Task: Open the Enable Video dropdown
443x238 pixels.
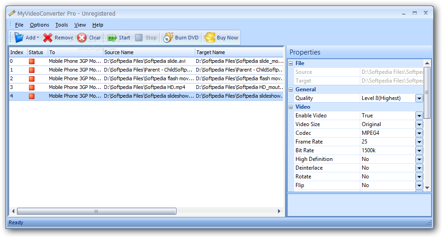Action: coord(419,116)
